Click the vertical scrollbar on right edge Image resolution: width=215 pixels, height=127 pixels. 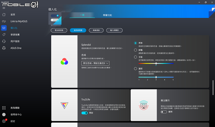pos(213,87)
